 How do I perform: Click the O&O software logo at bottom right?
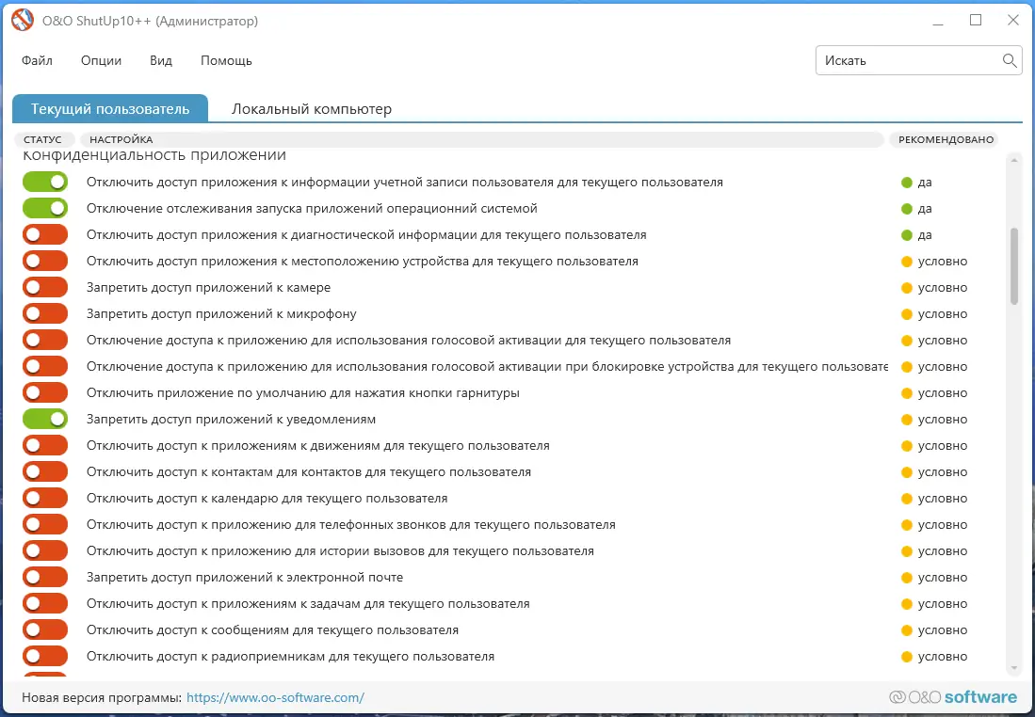click(953, 697)
